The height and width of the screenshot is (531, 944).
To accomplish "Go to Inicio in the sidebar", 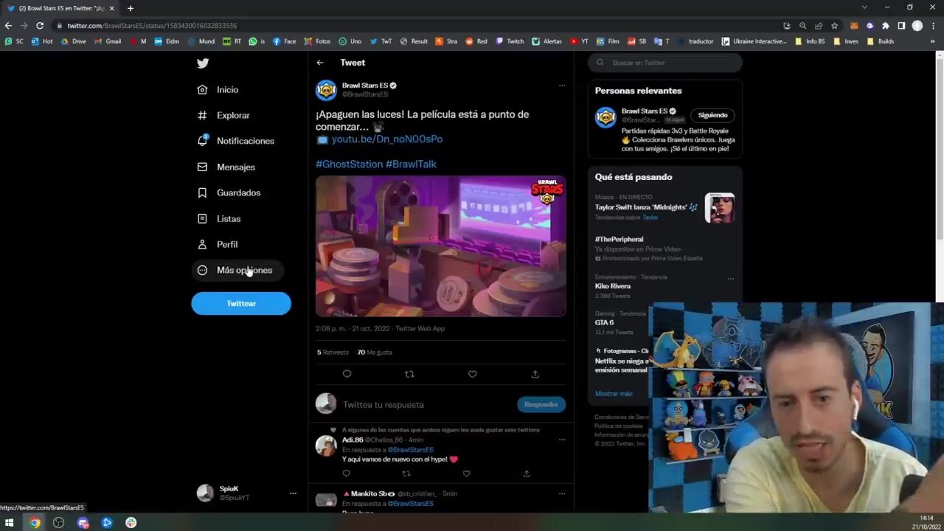I will click(x=218, y=89).
